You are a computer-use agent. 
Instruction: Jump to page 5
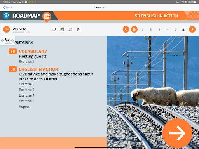[x=176, y=29]
